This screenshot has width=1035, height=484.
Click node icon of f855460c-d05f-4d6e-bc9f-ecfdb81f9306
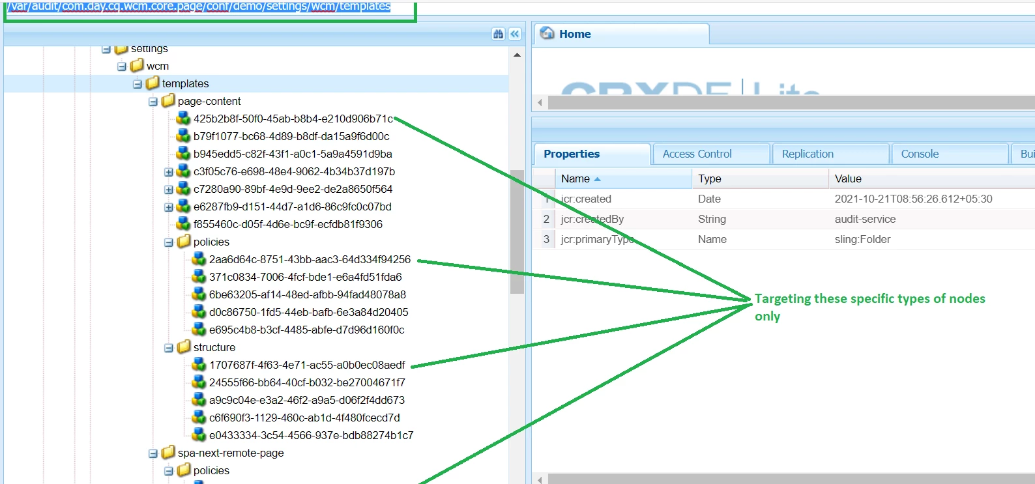tap(184, 223)
